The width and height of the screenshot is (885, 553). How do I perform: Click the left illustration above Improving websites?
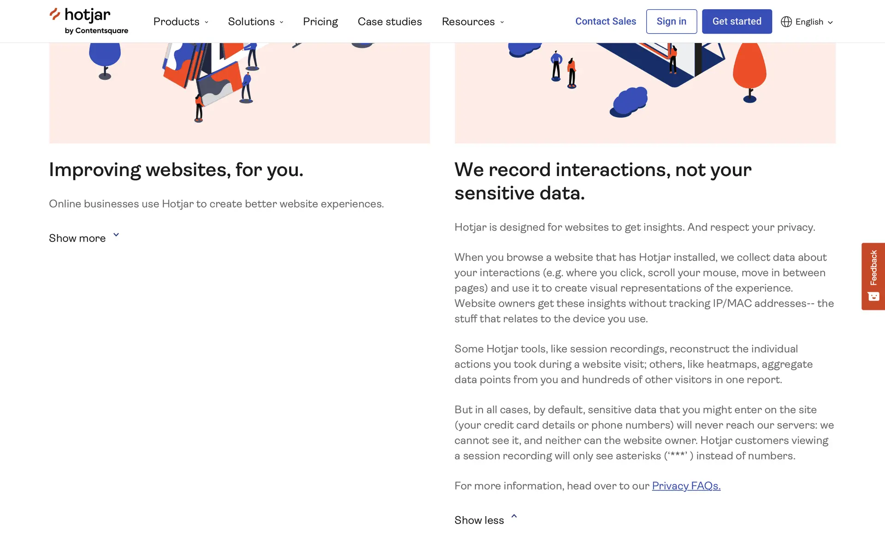pyautogui.click(x=239, y=93)
